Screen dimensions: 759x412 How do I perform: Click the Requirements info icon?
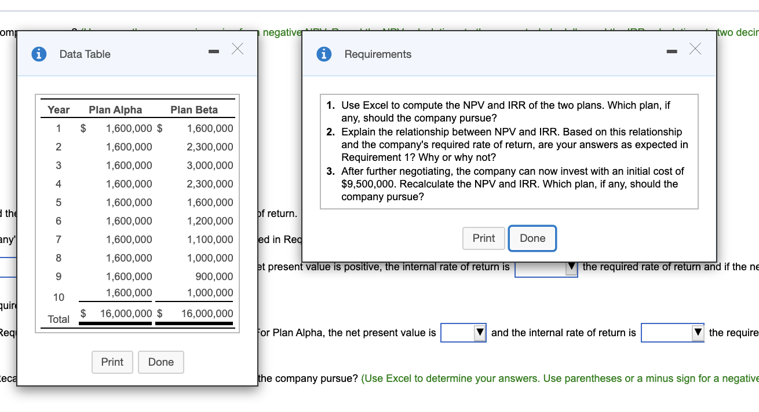click(324, 54)
